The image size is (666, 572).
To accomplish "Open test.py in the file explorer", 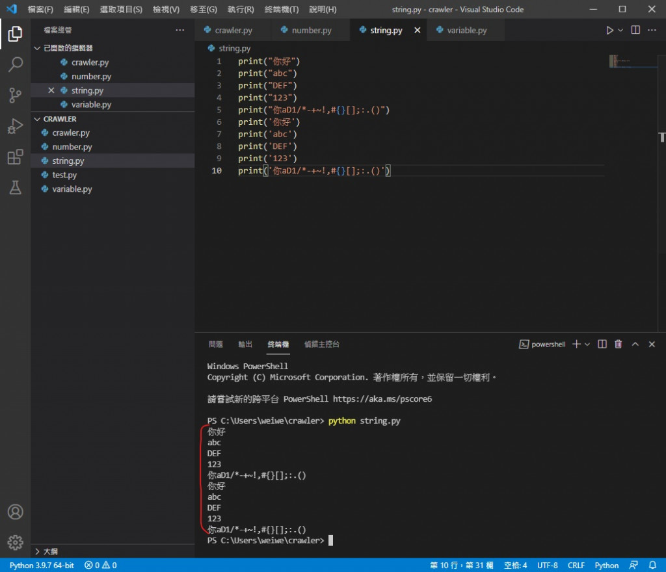I will [x=64, y=175].
